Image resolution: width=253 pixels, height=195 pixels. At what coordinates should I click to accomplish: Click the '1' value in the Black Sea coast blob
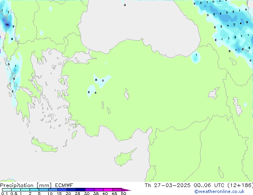(196, 55)
